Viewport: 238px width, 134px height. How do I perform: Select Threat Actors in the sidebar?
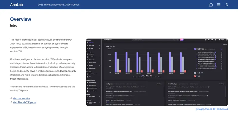point(92,60)
